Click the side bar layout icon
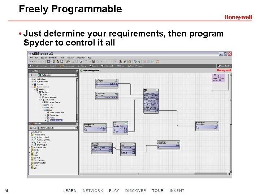Image resolution: width=260 pixels, height=195 pixels. click(48, 61)
